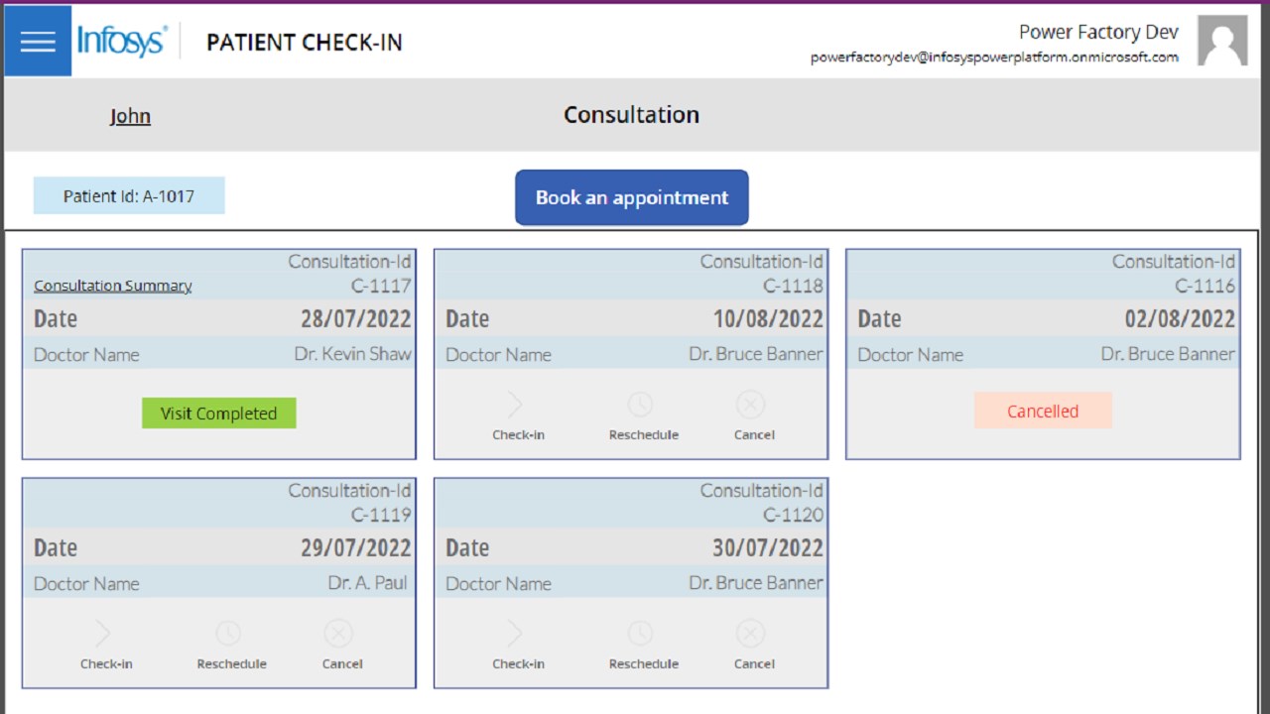Open Consultation Summary for C-1117
Image resolution: width=1270 pixels, height=714 pixels.
[x=113, y=286]
